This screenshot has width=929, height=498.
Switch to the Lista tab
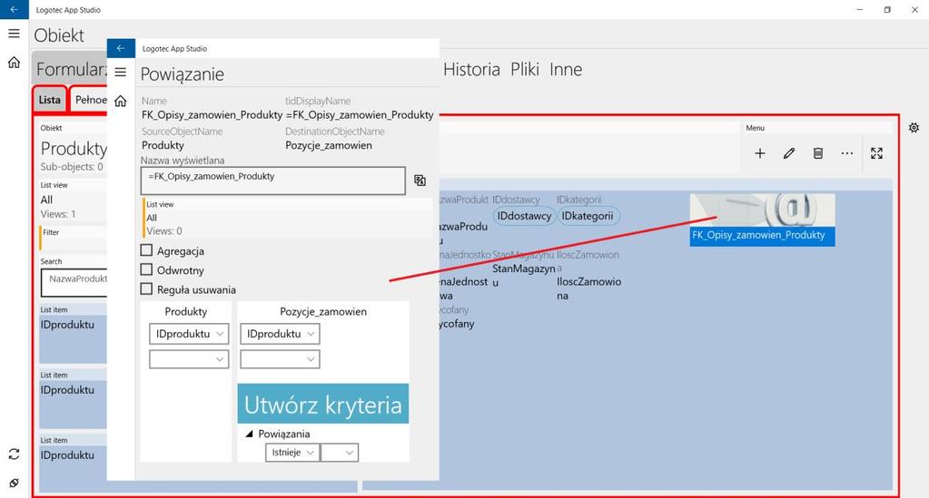[50, 100]
